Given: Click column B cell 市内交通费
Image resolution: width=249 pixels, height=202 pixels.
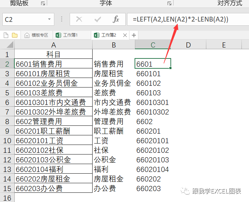Looking at the screenshot, I should [x=114, y=102].
